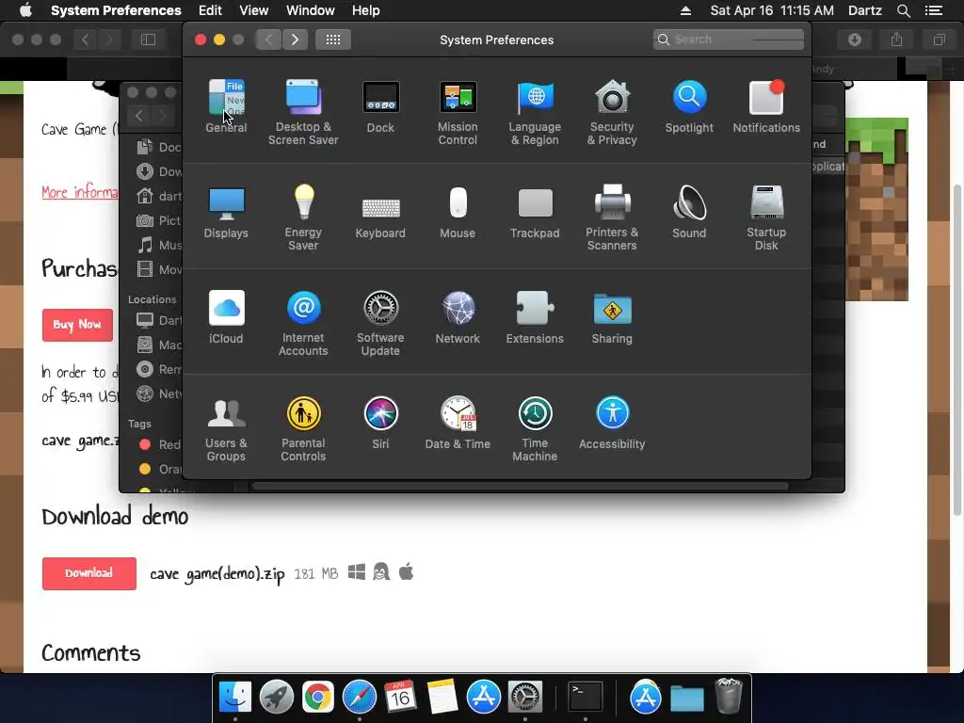The height and width of the screenshot is (723, 964).
Task: Open Sharing preferences
Action: (612, 317)
